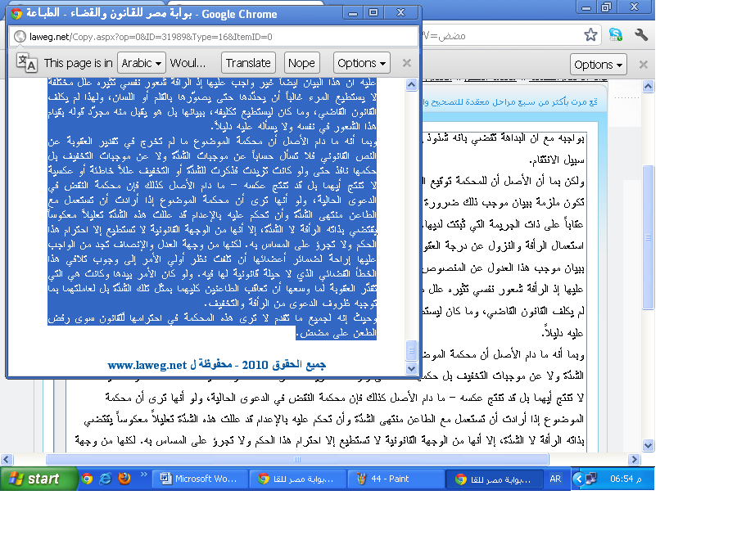Click horizontal scrollbar left arrow
Viewport: 737px width, 540px height.
click(x=6, y=459)
